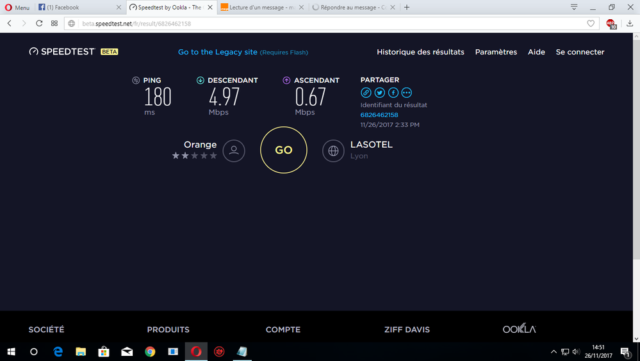This screenshot has width=640, height=361.
Task: Open Paramètres menu item
Action: pyautogui.click(x=496, y=52)
